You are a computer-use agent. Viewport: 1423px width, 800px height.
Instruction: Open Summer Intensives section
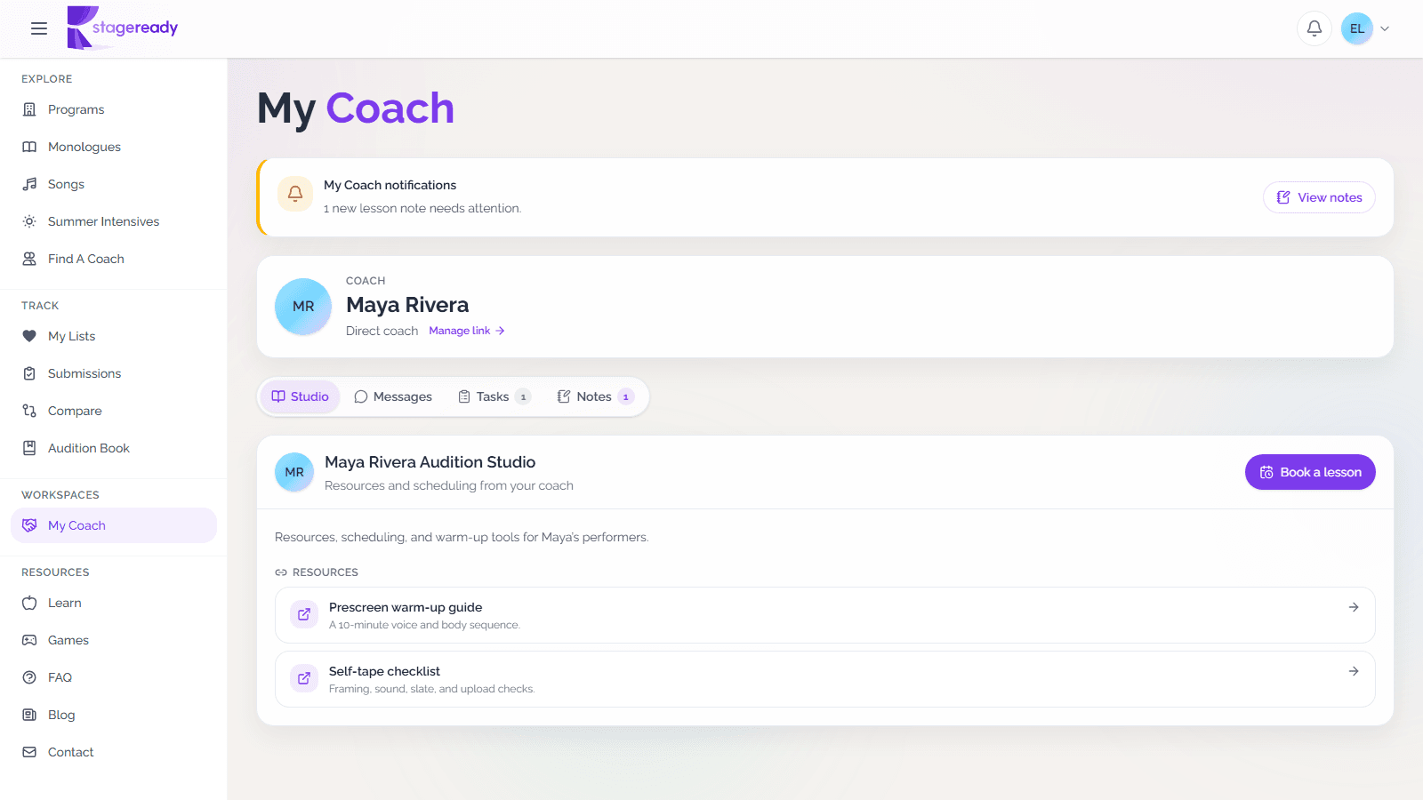point(114,221)
